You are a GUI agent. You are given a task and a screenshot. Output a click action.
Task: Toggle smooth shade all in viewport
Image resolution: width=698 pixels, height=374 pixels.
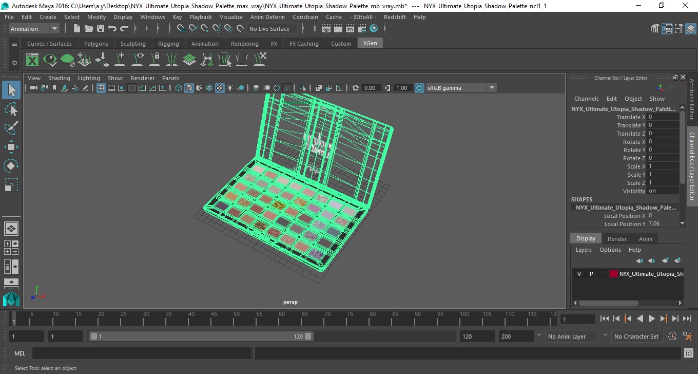click(189, 88)
